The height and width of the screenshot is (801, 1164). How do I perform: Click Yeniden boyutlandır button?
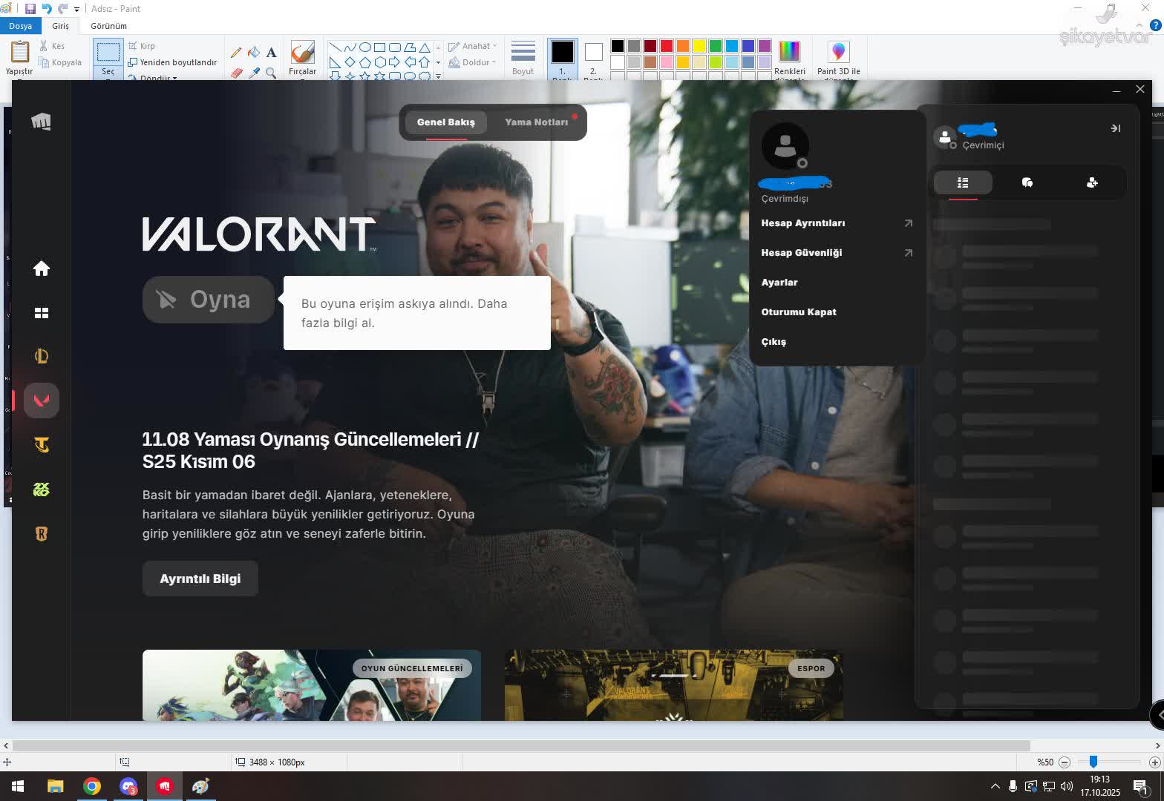(173, 62)
